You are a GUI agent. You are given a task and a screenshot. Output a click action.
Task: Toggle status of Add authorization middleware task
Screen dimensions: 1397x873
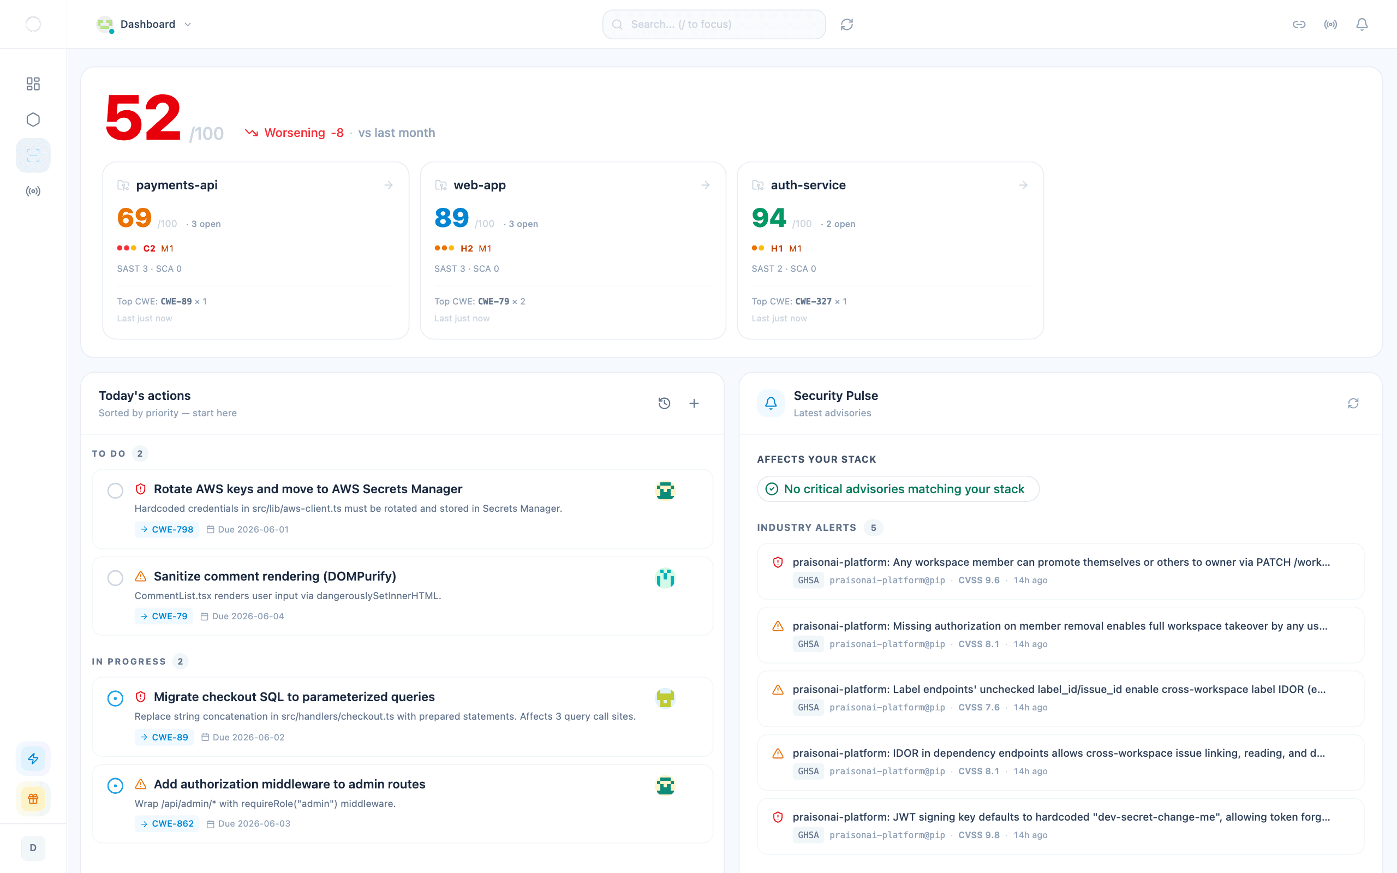coord(116,785)
